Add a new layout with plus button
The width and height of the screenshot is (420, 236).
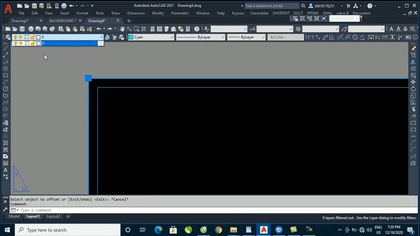coord(68,216)
